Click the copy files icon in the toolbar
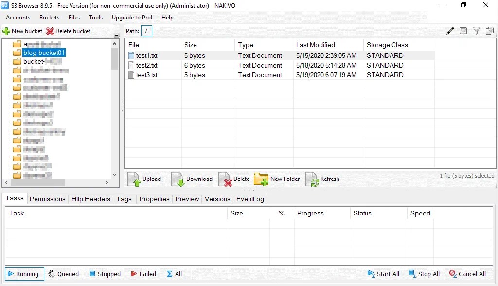Screen dimensions: 498x286 (489, 31)
